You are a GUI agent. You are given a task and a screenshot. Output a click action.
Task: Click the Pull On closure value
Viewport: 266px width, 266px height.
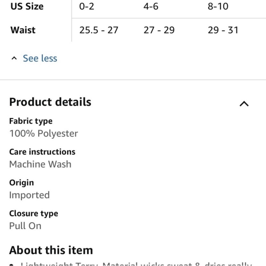pos(25,226)
